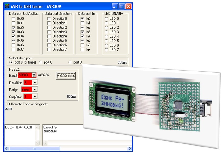This screenshot has width=224, height=155.
Task: Enable the Out1 checkbox
Action: click(13, 23)
